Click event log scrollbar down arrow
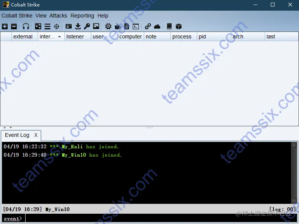299x224 pixels. point(294,201)
